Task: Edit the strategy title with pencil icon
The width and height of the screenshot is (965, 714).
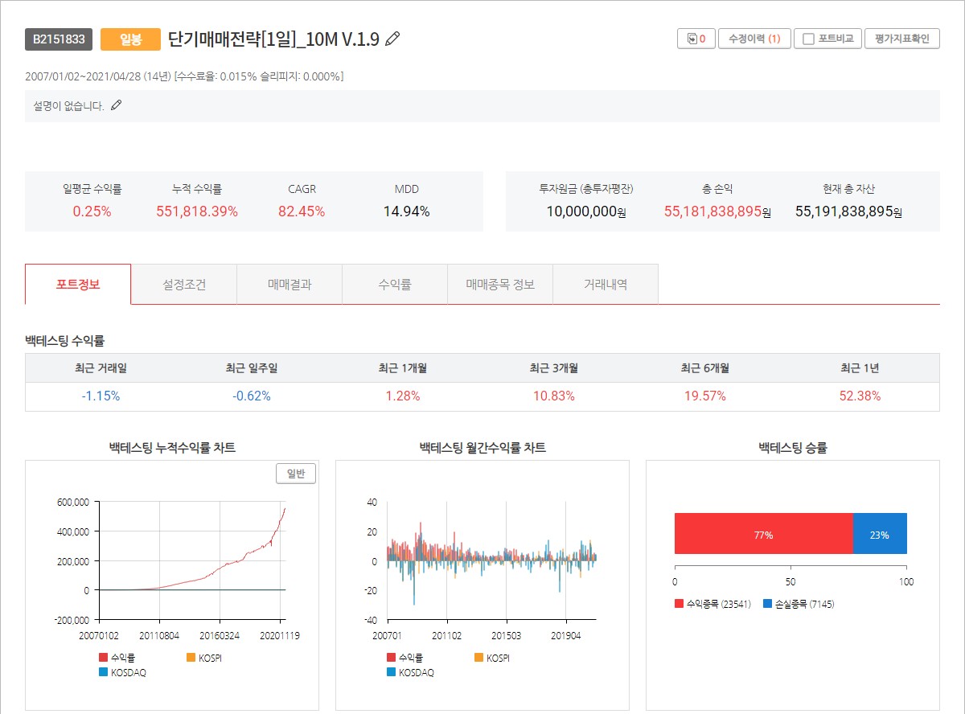Action: pos(392,39)
